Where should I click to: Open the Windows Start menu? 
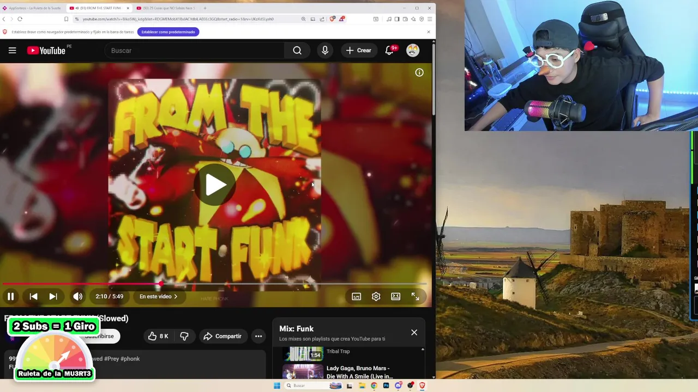coord(277,385)
